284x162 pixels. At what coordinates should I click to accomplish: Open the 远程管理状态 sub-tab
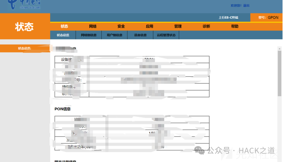click(x=166, y=35)
